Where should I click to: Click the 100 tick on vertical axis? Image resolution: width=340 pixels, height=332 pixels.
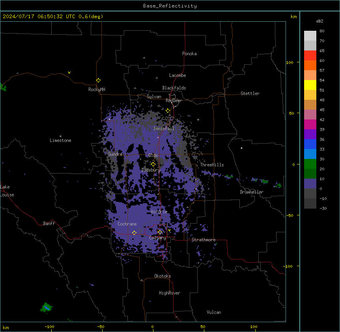[x=290, y=62]
